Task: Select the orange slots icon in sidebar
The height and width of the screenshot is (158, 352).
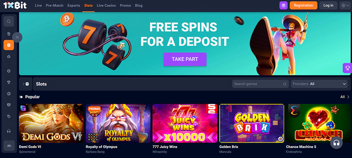Action: coord(9,45)
